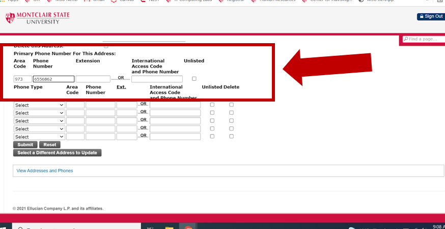Click the Chrome icon in the taskbar

188,227
